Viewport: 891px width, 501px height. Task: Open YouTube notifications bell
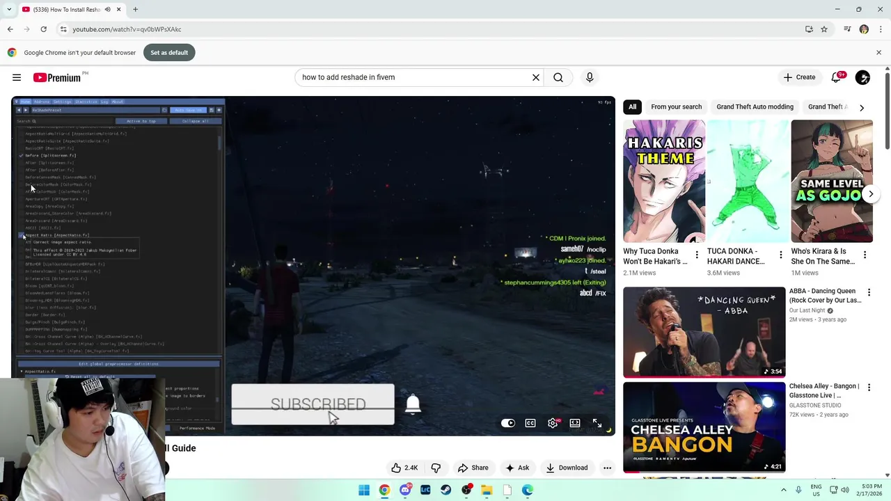tap(836, 77)
